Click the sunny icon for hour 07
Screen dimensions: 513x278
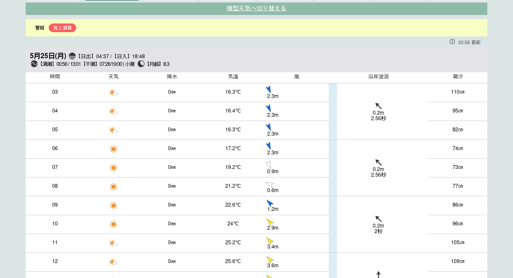point(113,168)
